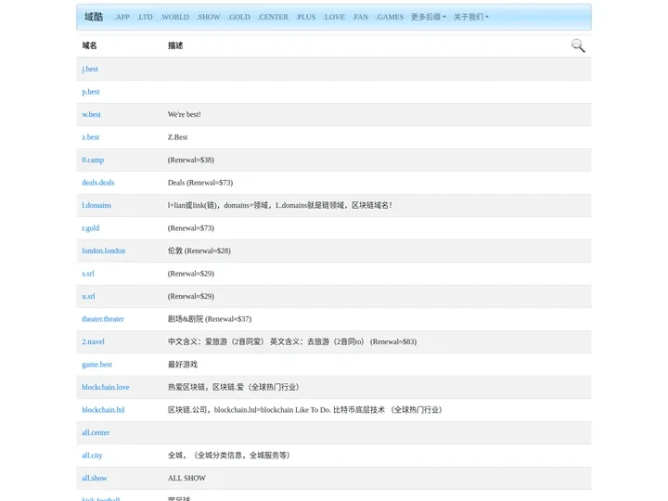Screen dimensions: 668x501
Task: Click the 域名 column header
Action: [89, 45]
